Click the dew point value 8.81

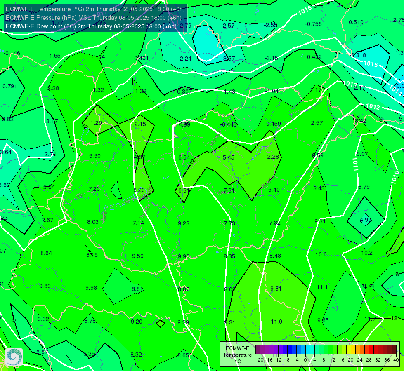137,289
